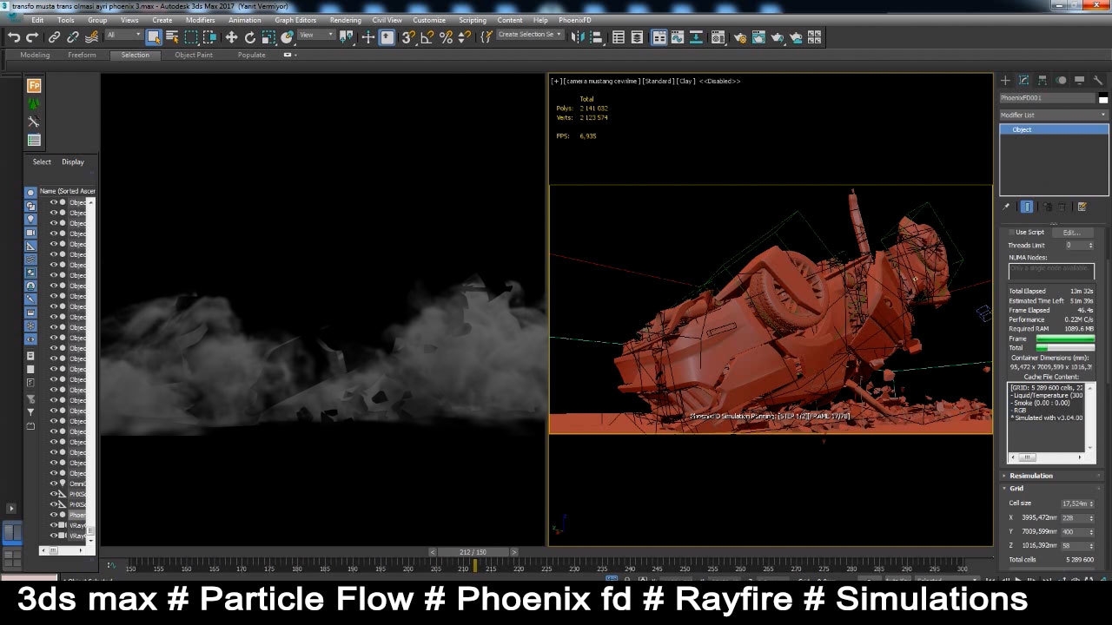Image resolution: width=1112 pixels, height=625 pixels.
Task: Open the Hierarchy panel icon
Action: (1042, 80)
